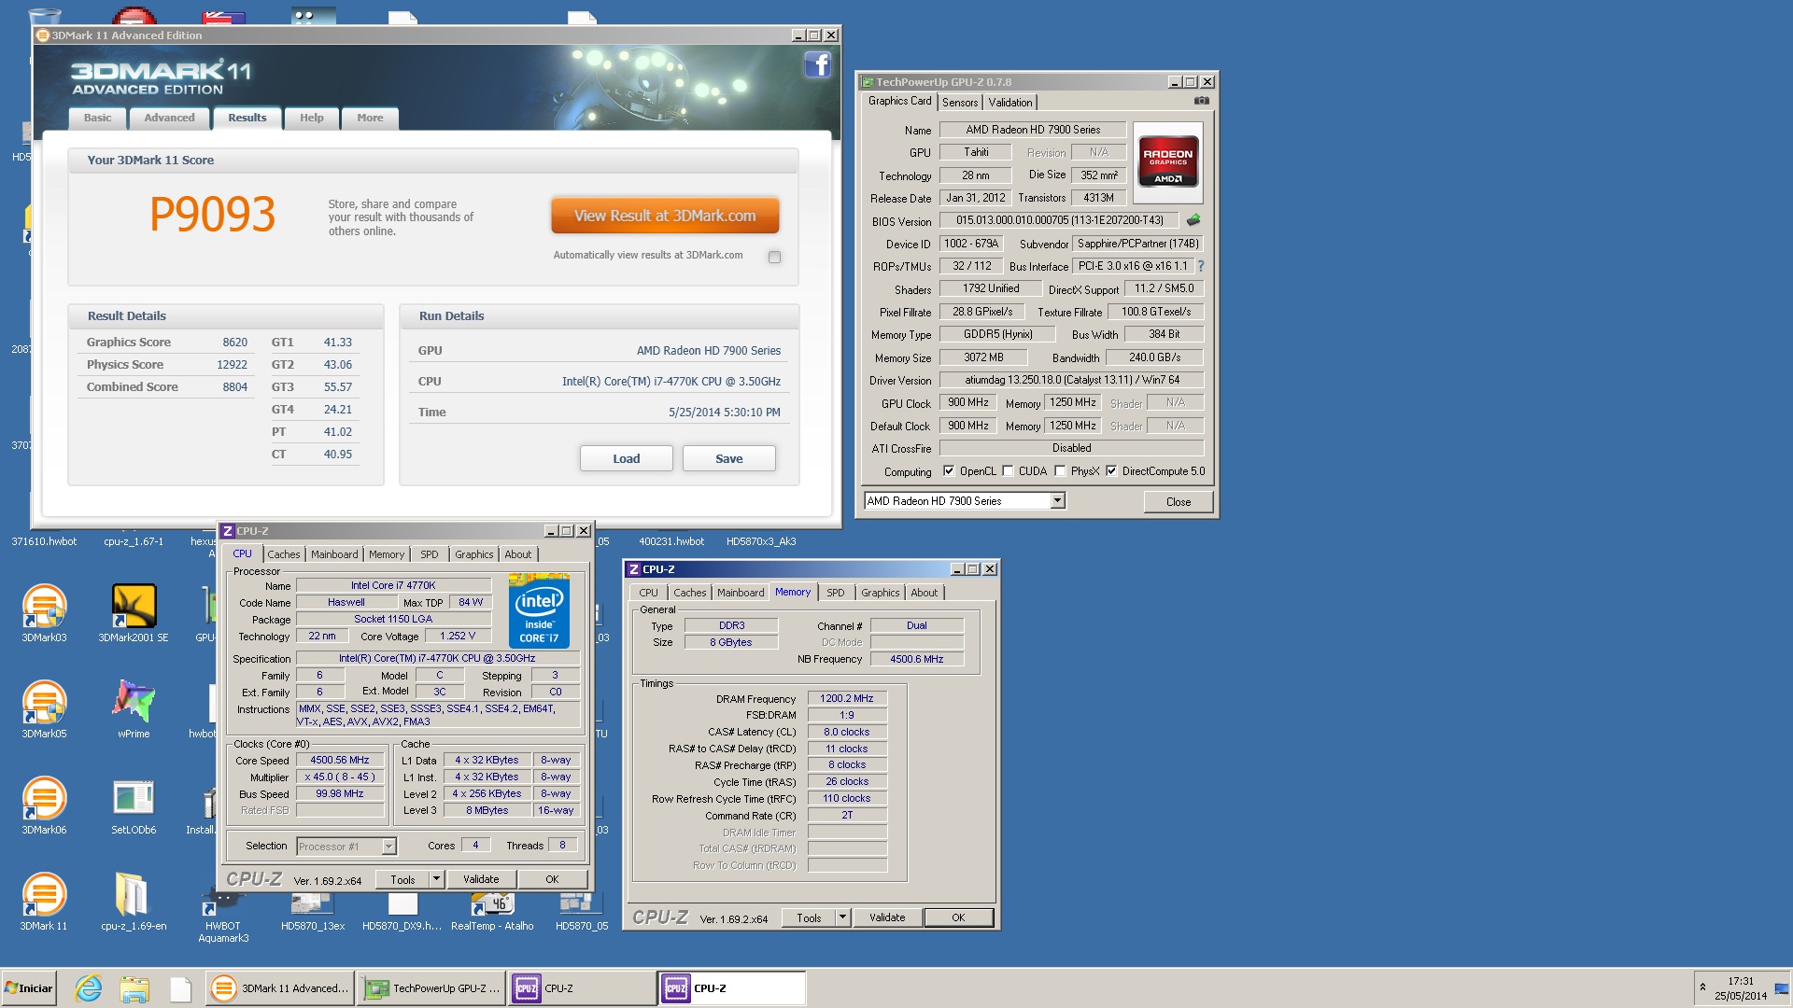Click blank document icon in taskbar
The height and width of the screenshot is (1008, 1793).
click(180, 988)
